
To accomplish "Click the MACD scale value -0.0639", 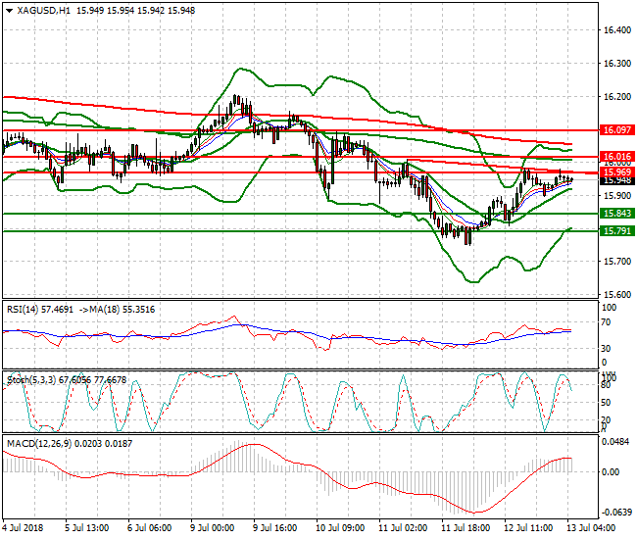I will click(616, 513).
